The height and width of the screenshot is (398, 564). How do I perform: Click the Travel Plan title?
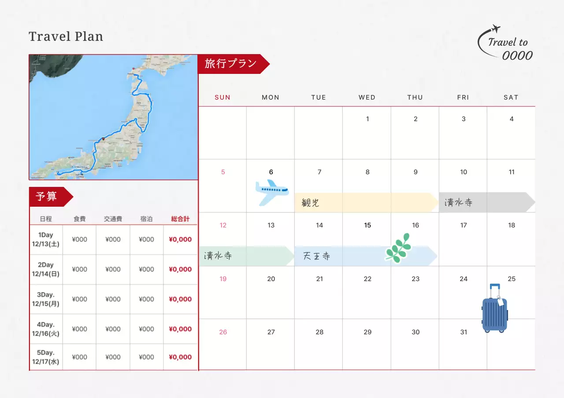pyautogui.click(x=66, y=37)
